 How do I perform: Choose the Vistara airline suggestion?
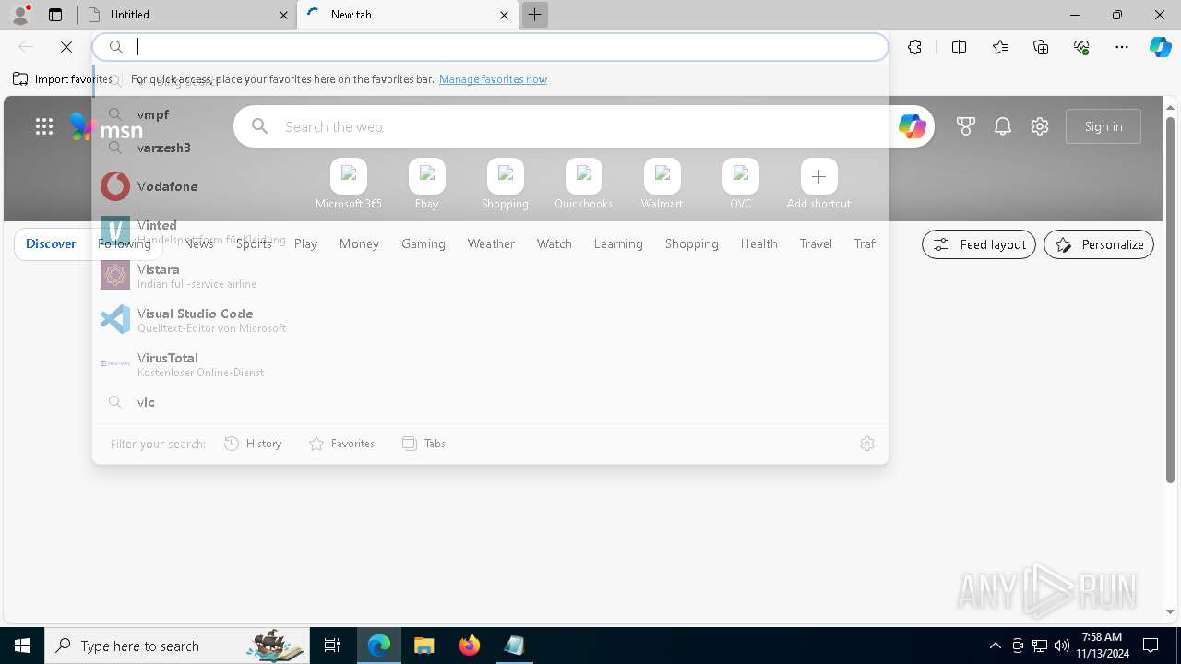[490, 275]
